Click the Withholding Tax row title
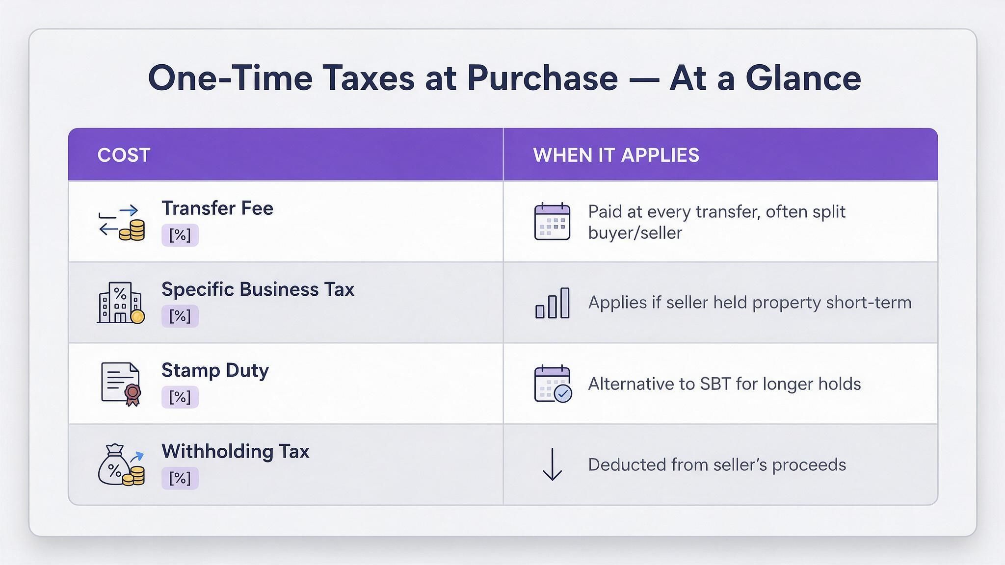Screen dimensions: 1005x565 pos(236,451)
